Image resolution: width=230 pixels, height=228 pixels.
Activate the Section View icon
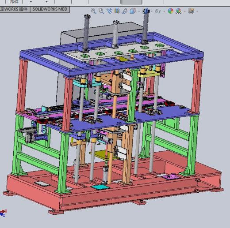(117, 11)
